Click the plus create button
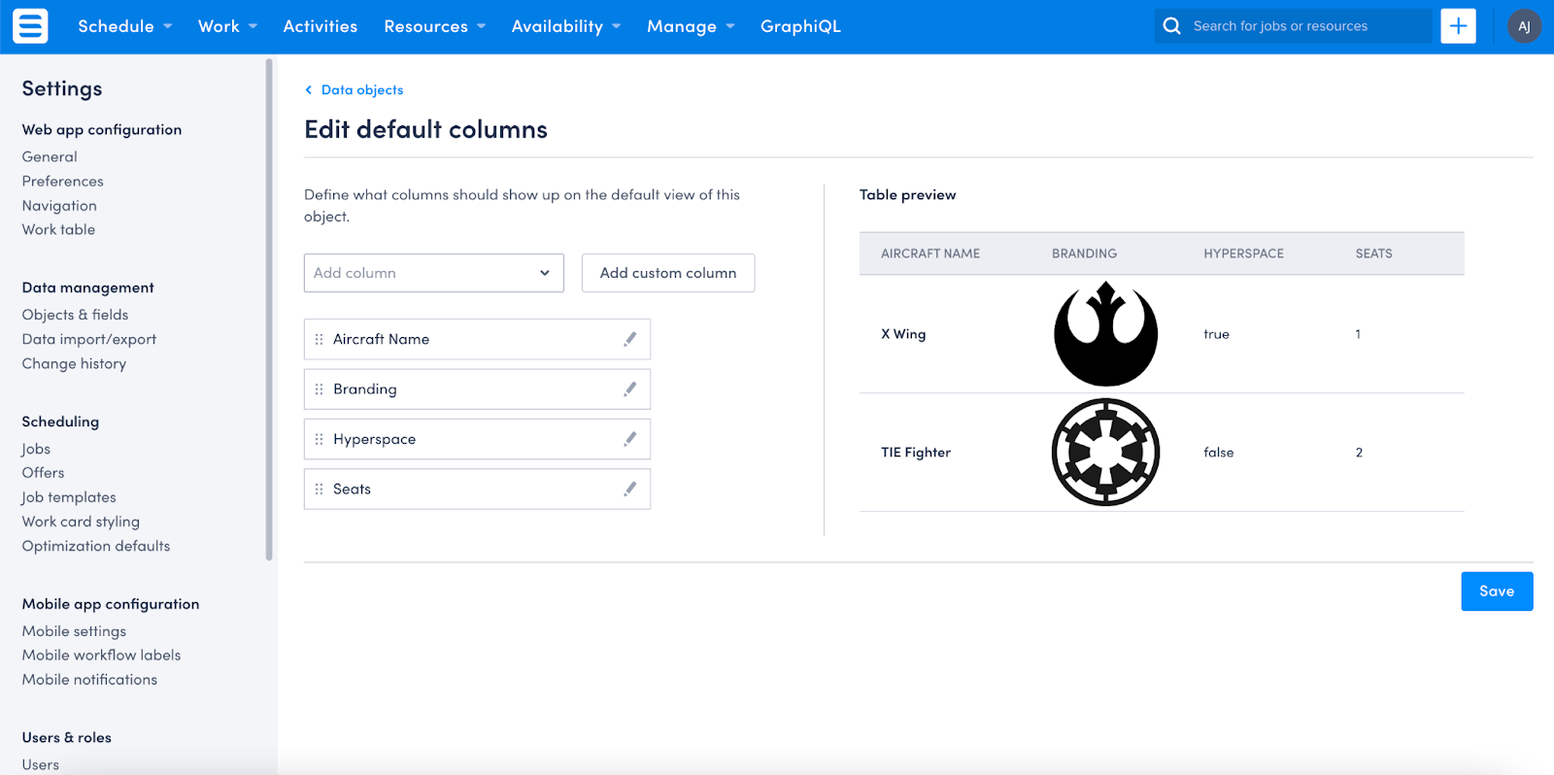 (1458, 26)
